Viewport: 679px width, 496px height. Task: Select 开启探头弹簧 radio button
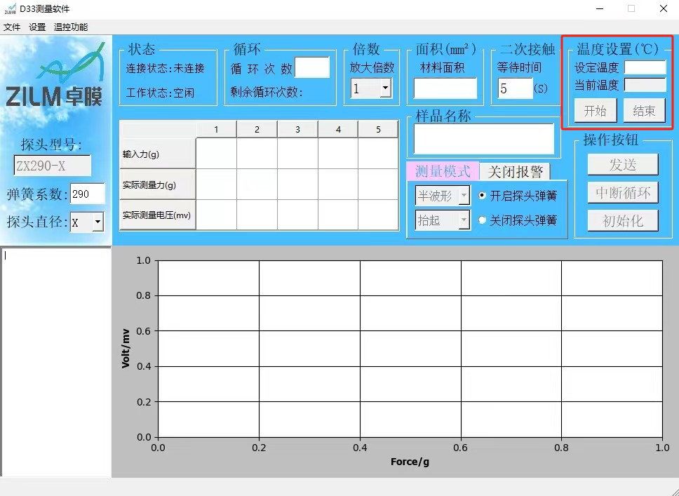pos(482,196)
